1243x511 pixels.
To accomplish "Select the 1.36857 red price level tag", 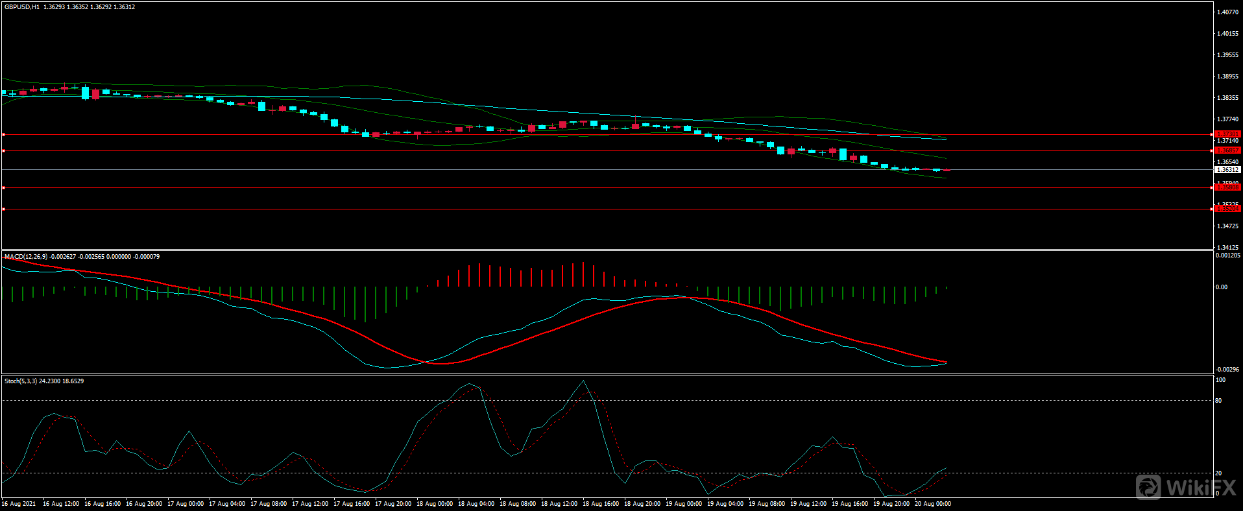I will (x=1227, y=150).
